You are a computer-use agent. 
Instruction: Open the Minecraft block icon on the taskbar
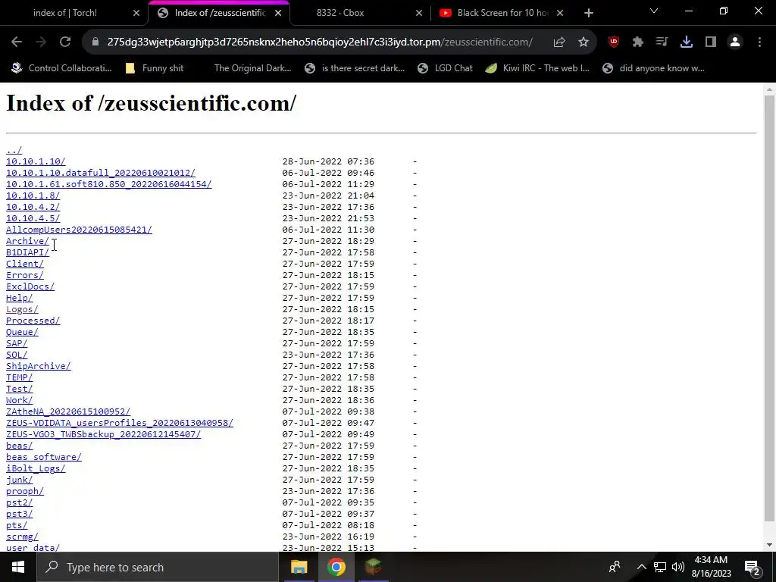tap(373, 567)
